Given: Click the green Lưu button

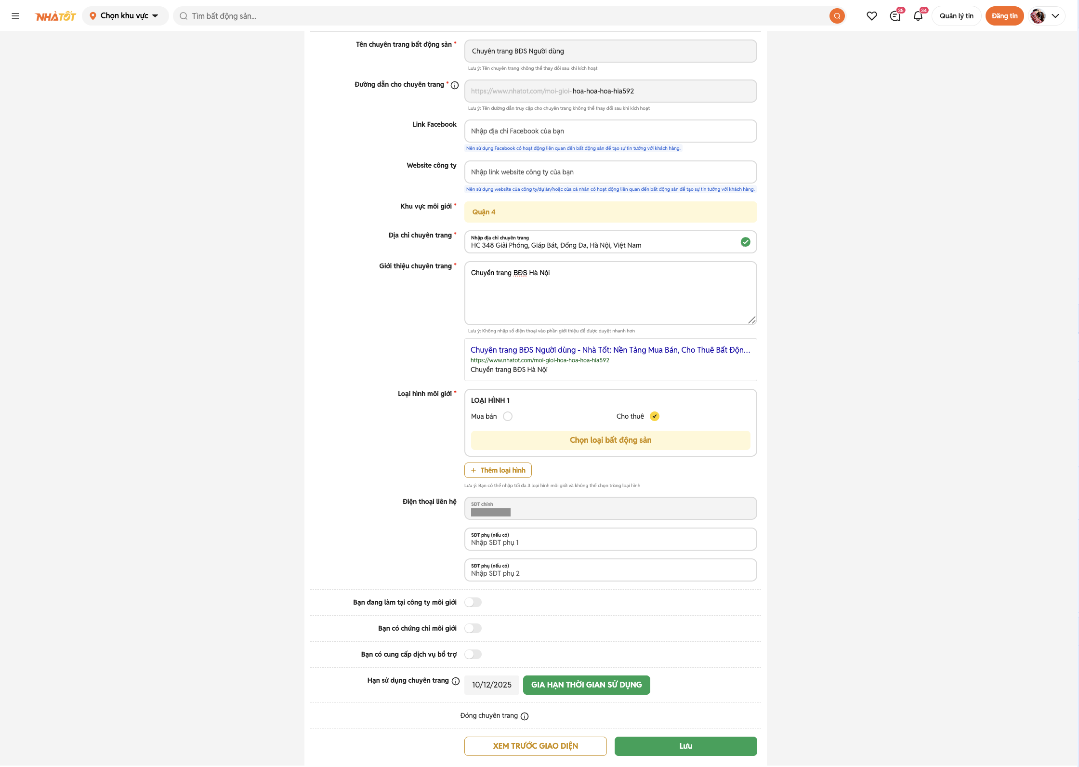Looking at the screenshot, I should pyautogui.click(x=685, y=746).
